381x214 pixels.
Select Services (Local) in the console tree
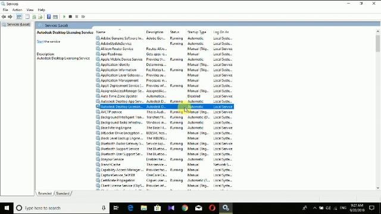[16, 24]
